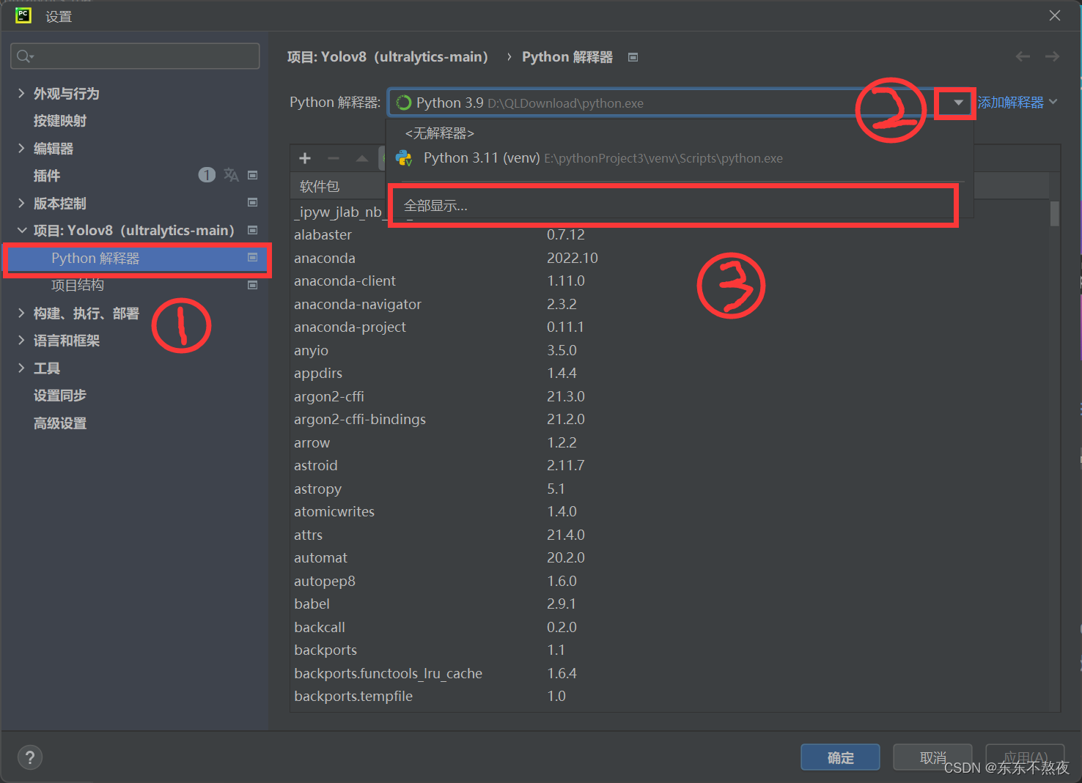
Task: Expand the 语言和框架 section
Action: coord(21,340)
